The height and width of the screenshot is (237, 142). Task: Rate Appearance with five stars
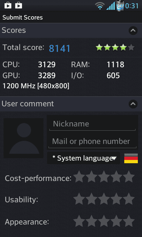pos(129,221)
